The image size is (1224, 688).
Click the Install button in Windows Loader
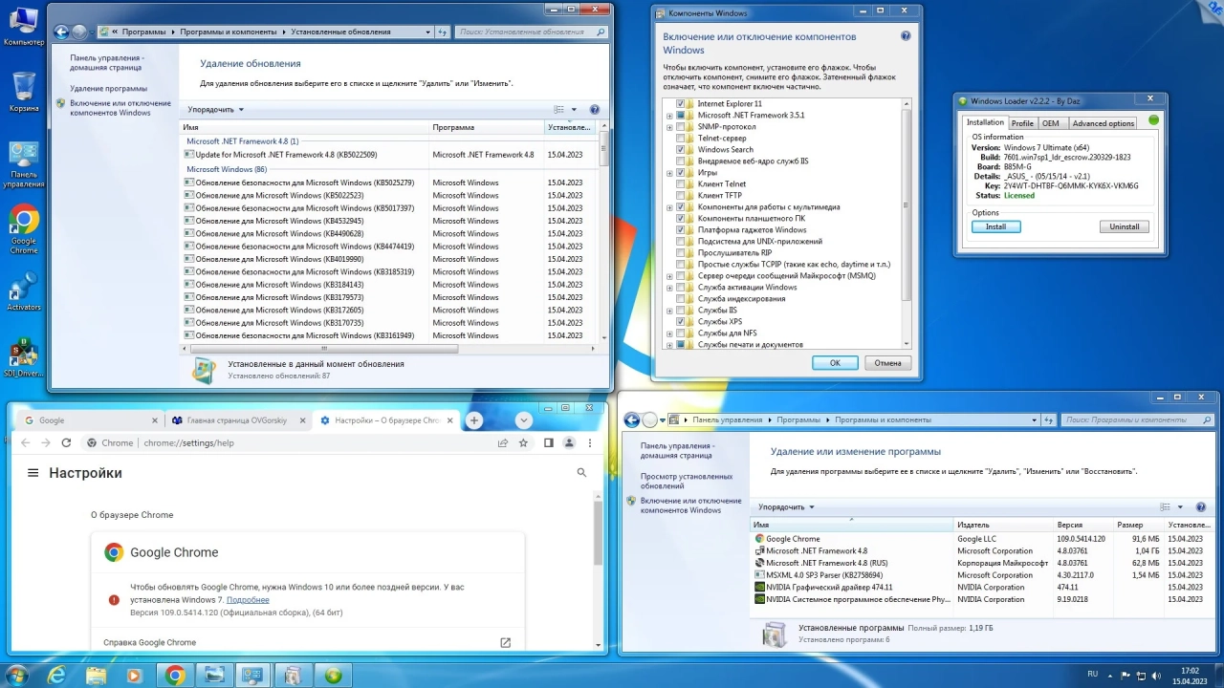click(x=995, y=226)
